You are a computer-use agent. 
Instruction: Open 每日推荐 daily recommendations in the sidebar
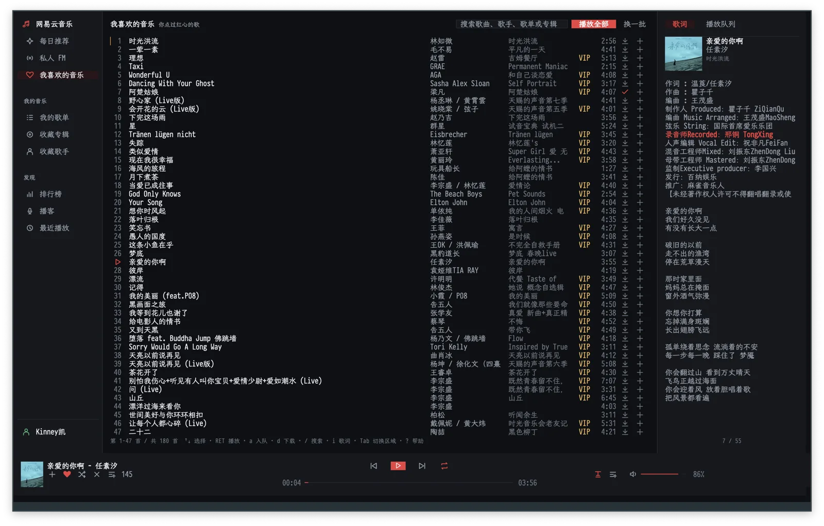click(x=48, y=41)
